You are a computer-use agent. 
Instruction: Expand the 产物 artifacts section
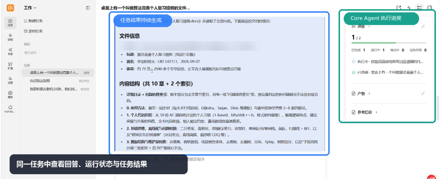click(x=361, y=94)
